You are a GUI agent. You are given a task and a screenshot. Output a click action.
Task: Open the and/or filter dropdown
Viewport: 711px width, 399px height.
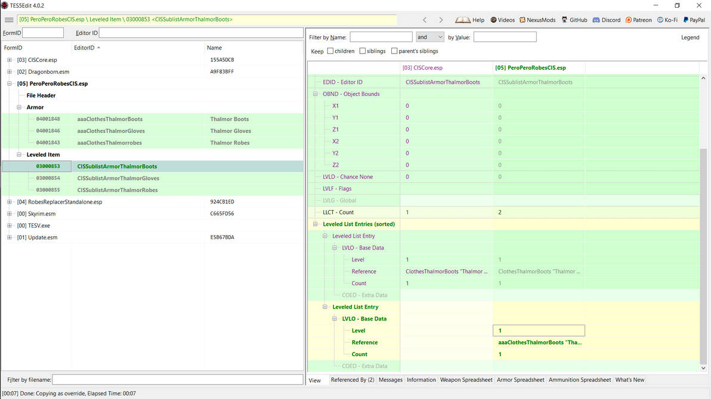pos(430,37)
